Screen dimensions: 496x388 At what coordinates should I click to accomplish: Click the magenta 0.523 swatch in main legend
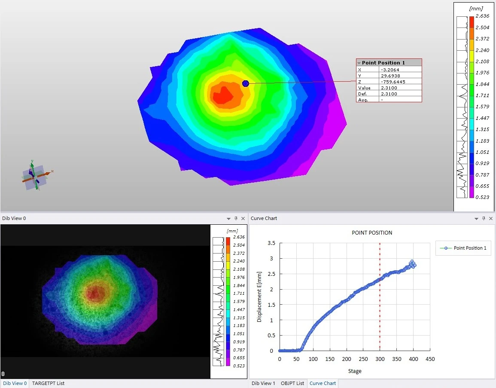coord(472,195)
